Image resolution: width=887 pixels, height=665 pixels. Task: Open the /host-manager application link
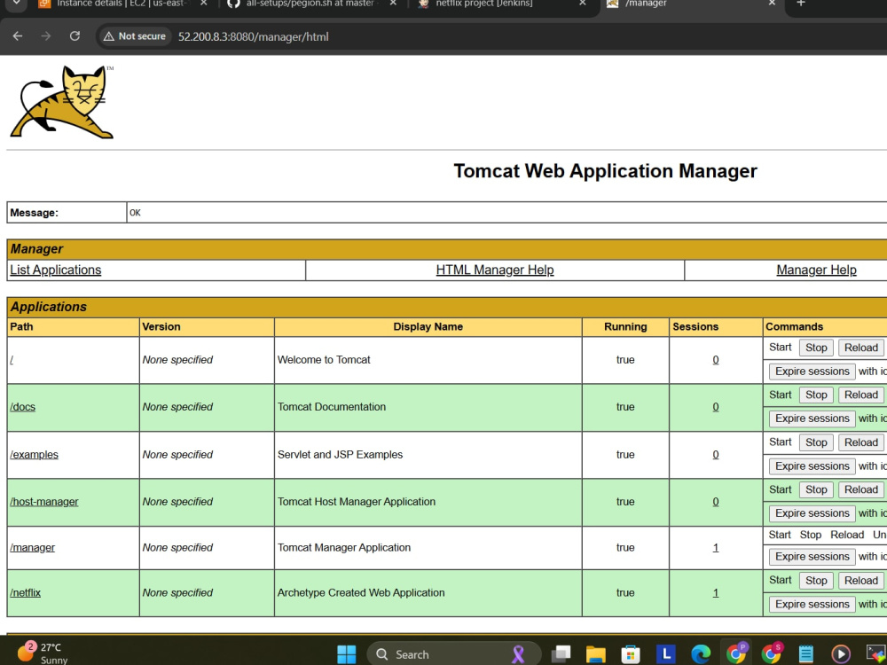point(44,502)
